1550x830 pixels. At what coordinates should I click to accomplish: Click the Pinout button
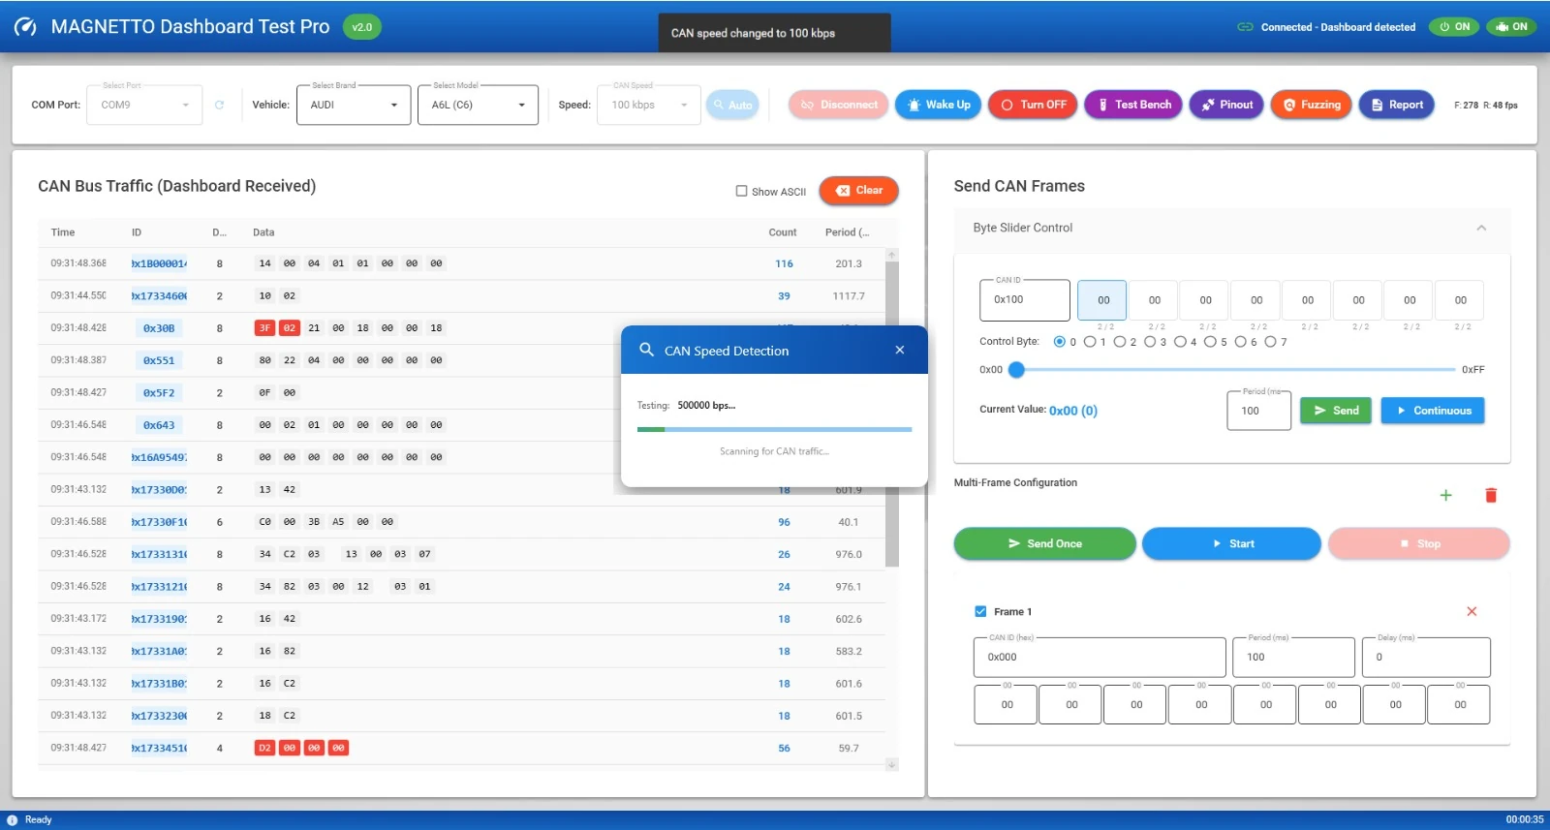pyautogui.click(x=1226, y=105)
